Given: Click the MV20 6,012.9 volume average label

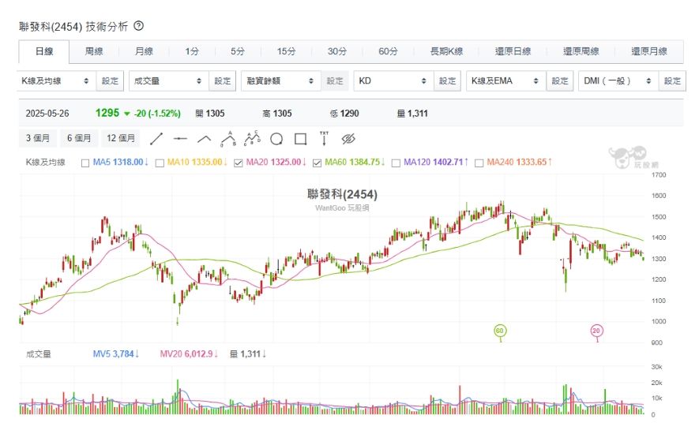Looking at the screenshot, I should pos(189,354).
